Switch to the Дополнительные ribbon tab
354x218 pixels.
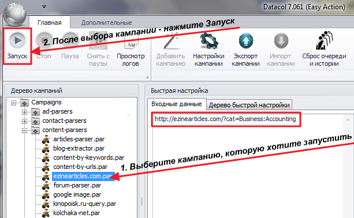coord(106,22)
